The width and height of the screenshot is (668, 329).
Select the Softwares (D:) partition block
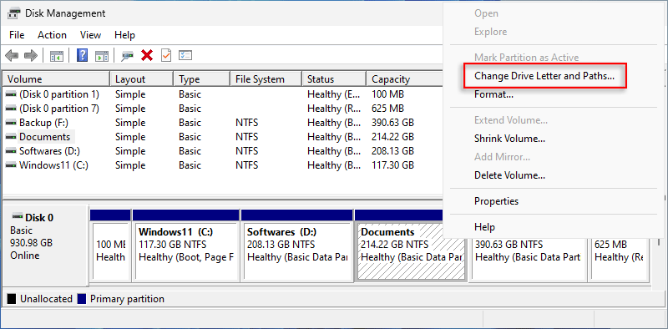pos(297,251)
